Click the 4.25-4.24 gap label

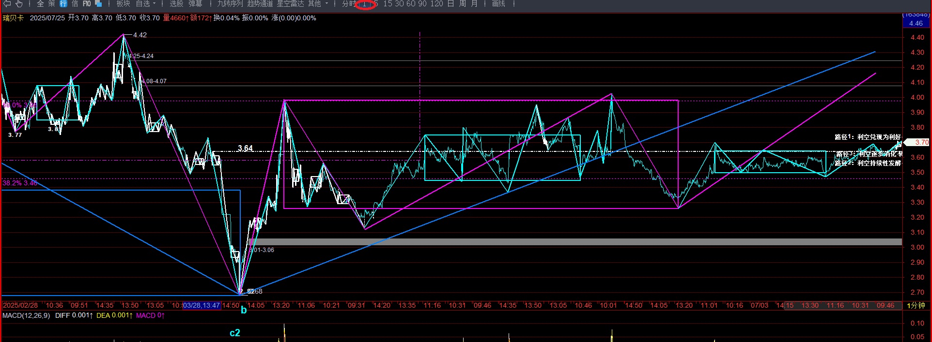click(x=141, y=56)
